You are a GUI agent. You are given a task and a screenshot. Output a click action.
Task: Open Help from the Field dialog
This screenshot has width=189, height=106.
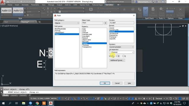coord(129,83)
